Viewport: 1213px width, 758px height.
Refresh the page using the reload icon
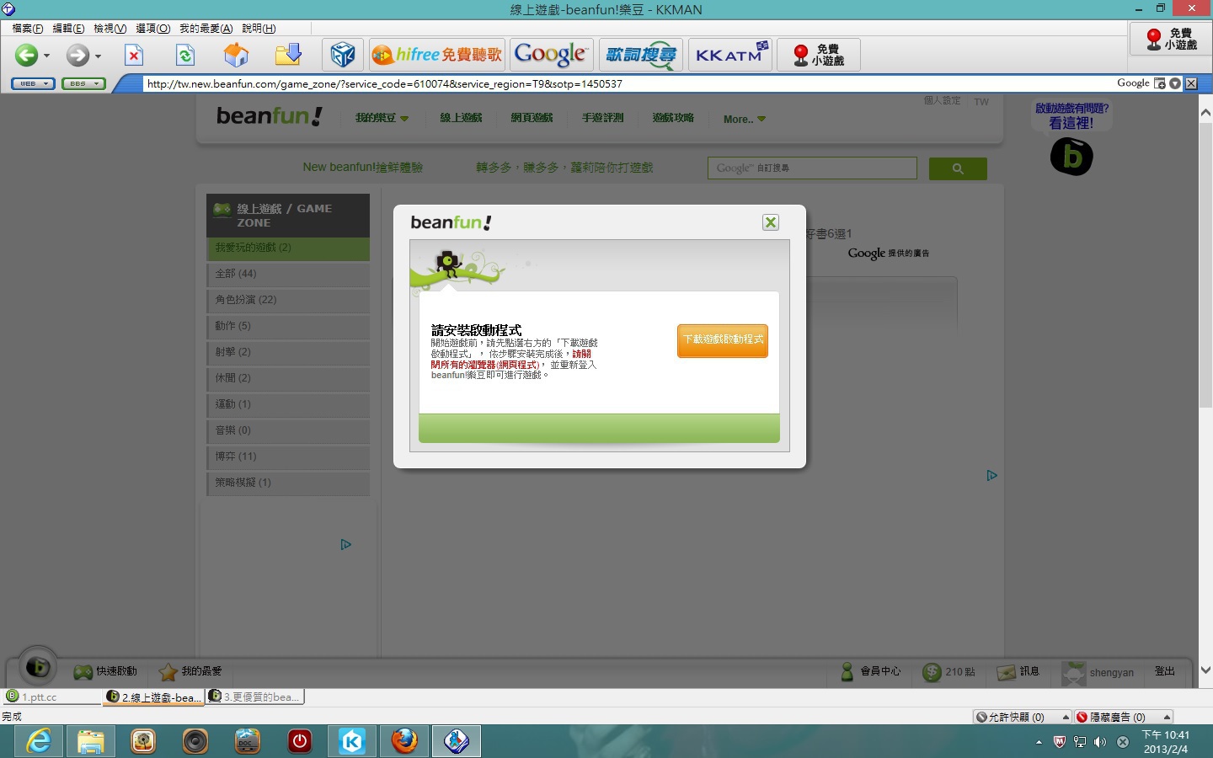185,56
